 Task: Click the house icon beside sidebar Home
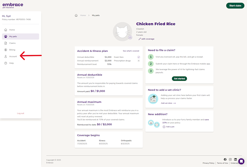[x=6, y=30]
